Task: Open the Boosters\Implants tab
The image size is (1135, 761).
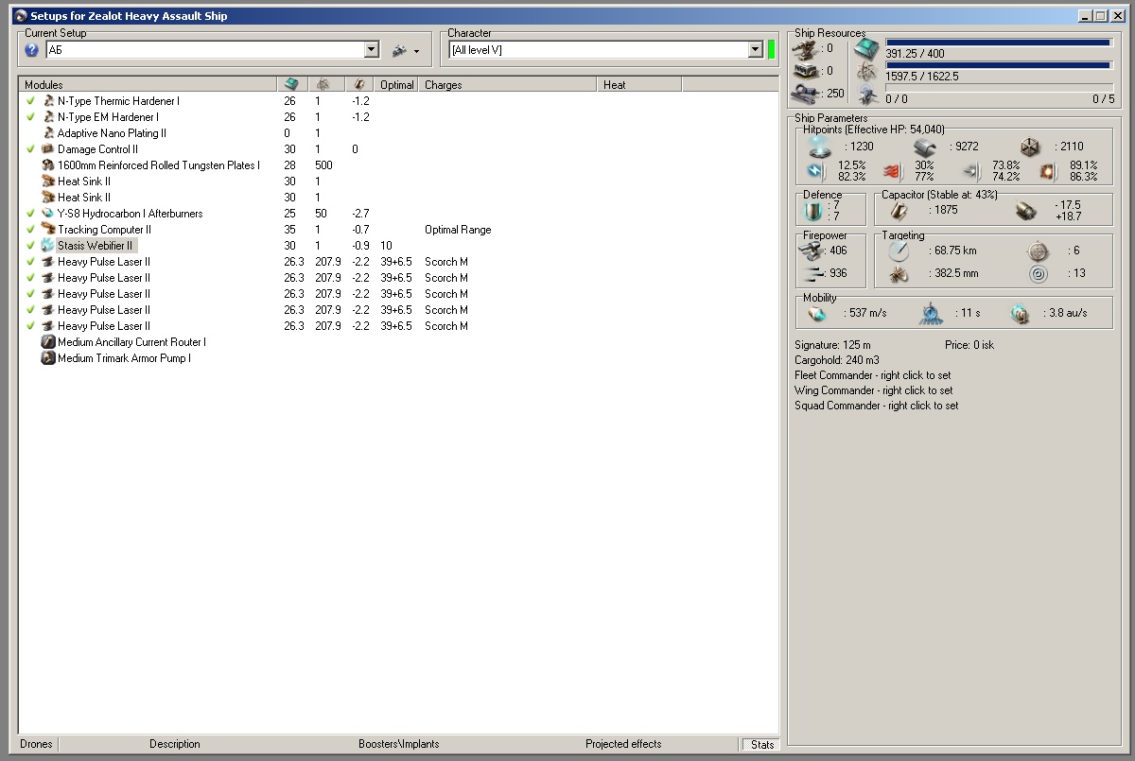Action: 399,744
